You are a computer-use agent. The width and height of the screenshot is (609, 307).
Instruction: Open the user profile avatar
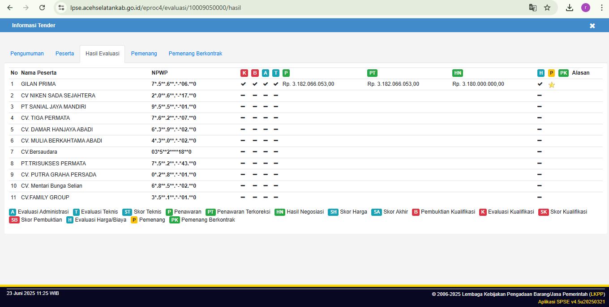[x=586, y=8]
